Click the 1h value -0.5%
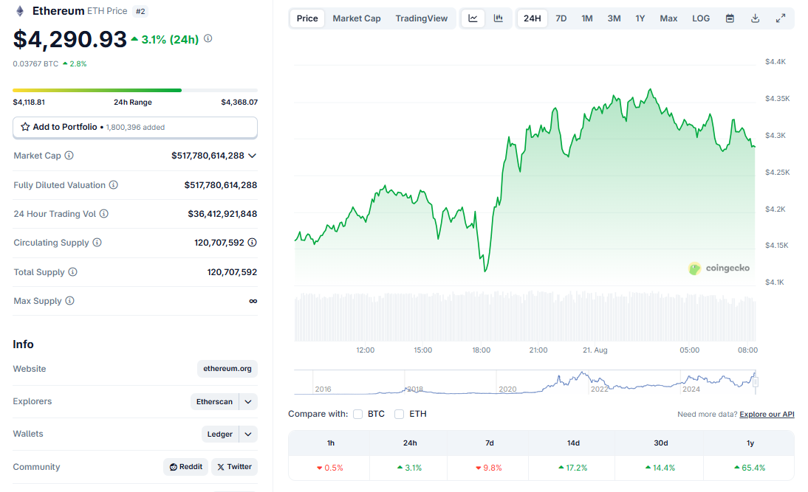 tap(330, 468)
